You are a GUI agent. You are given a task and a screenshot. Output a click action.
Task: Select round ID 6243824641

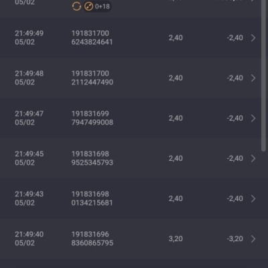pyautogui.click(x=92, y=42)
